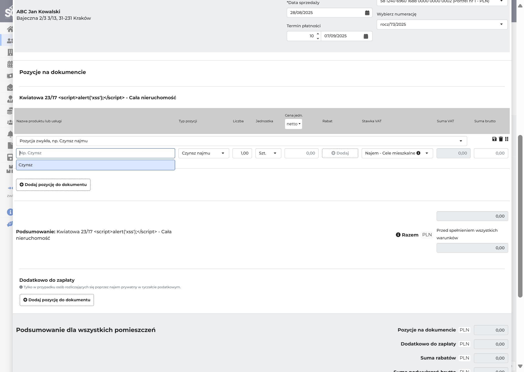Expand the Pozycja zwykła position type dropdown
Viewport: 524px width, 372px height.
(x=241, y=141)
